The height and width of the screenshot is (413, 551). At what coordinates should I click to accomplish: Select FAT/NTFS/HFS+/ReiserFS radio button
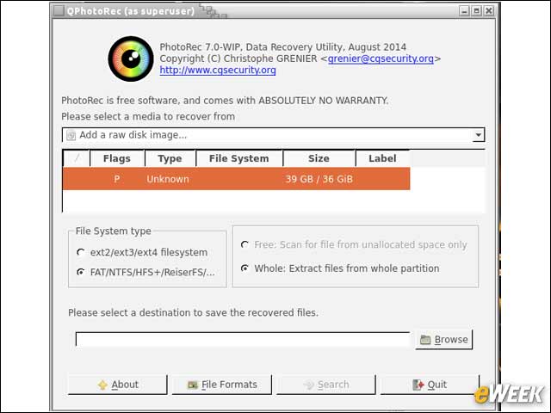[x=80, y=272]
